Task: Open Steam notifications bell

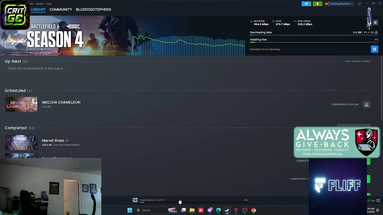Action: [x=317, y=4]
